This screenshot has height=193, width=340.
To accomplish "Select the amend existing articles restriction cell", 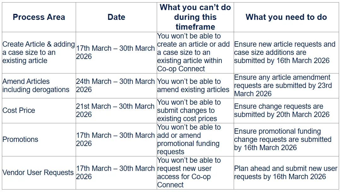I will click(195, 86).
